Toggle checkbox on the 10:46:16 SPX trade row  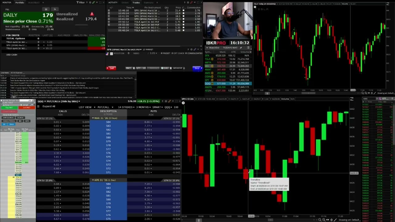(183, 10)
